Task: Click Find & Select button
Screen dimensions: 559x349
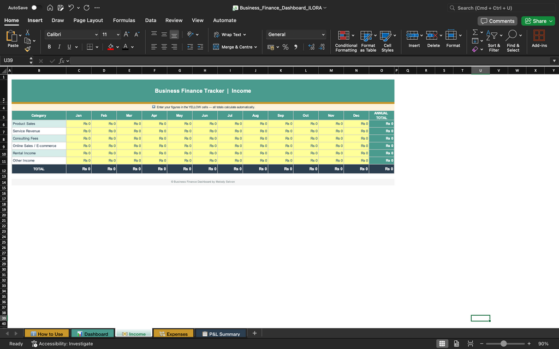Action: [513, 41]
